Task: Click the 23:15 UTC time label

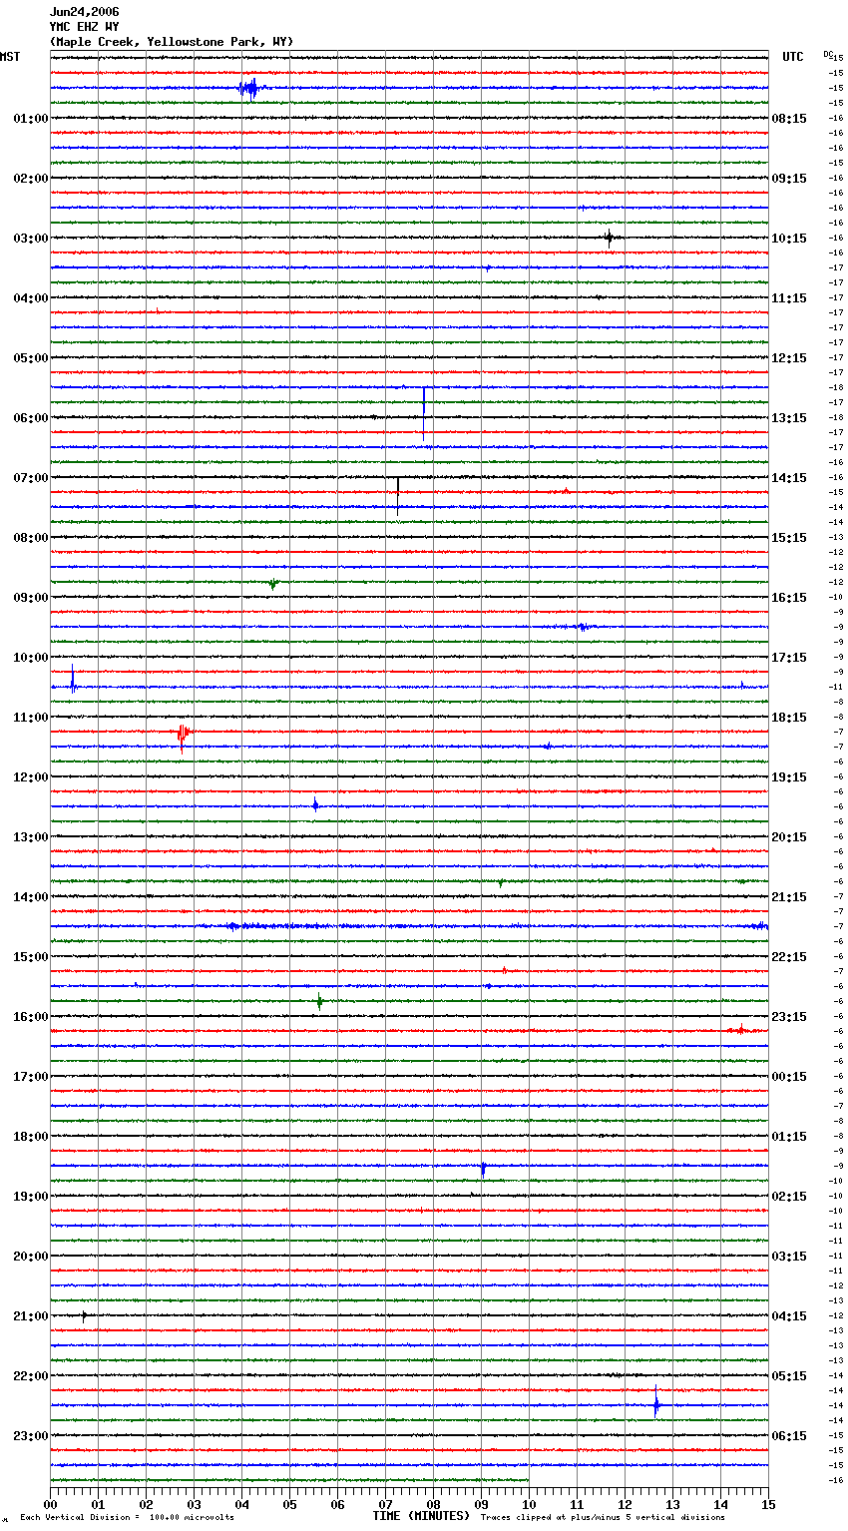Action: [x=789, y=1017]
